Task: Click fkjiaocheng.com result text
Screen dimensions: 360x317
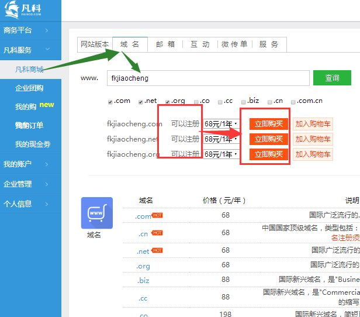Action: (134, 124)
